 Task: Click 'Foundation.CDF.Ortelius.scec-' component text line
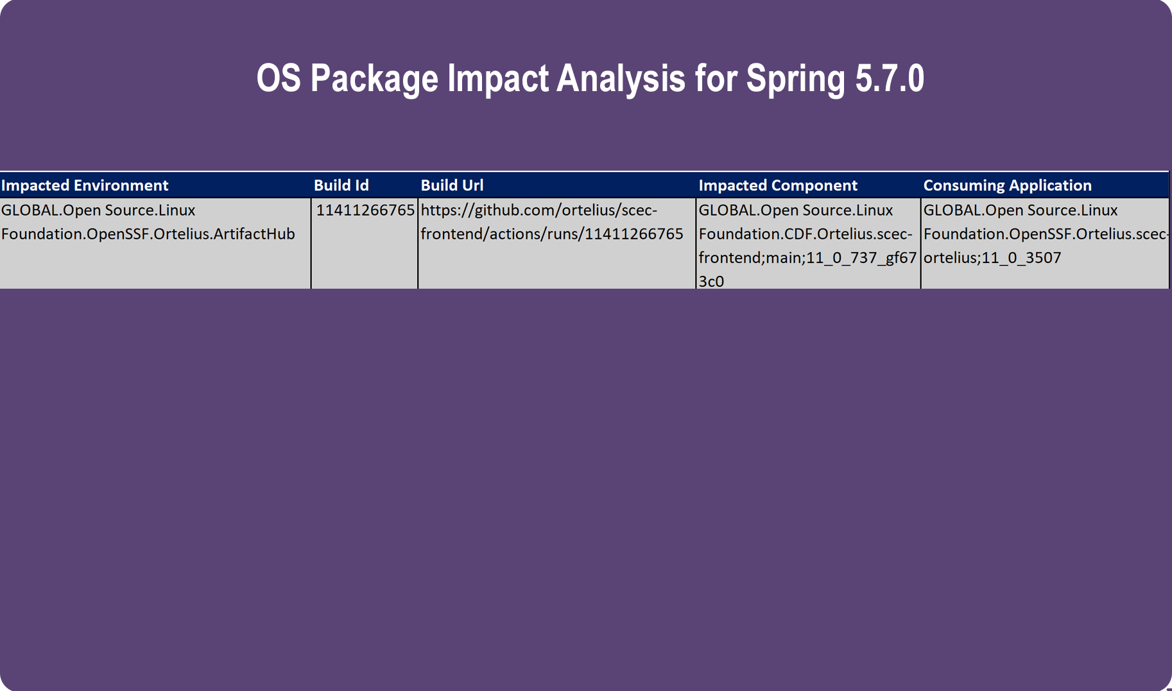(805, 234)
